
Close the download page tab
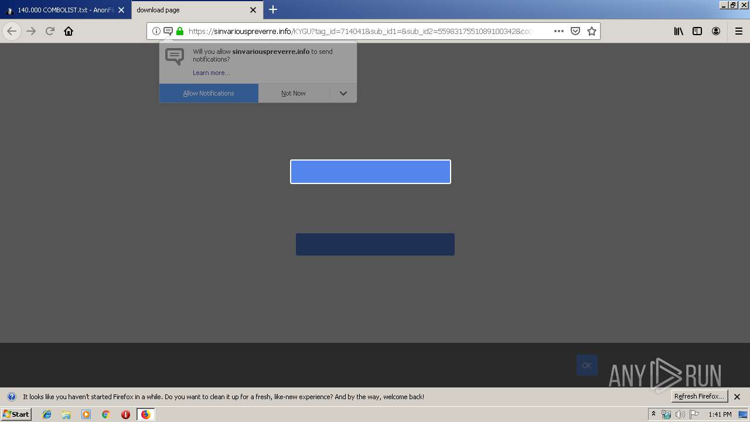coord(253,10)
